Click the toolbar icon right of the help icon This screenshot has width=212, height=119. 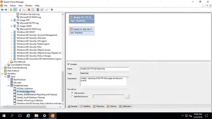tap(42, 10)
